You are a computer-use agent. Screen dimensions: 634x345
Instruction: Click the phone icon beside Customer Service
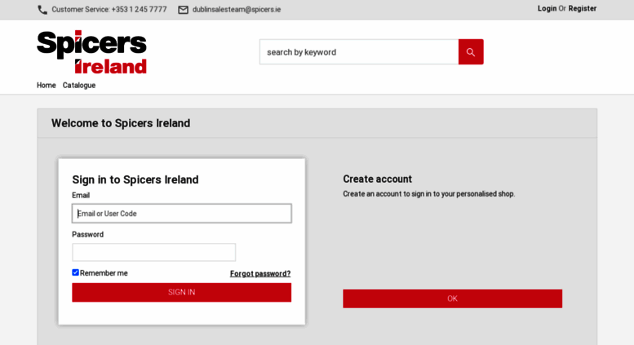[x=42, y=10]
